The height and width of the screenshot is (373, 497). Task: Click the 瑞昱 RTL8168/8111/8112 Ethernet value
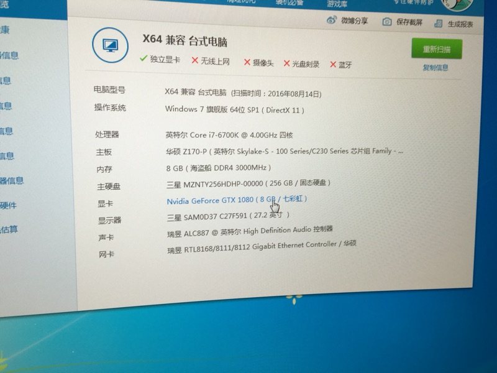[x=262, y=247]
